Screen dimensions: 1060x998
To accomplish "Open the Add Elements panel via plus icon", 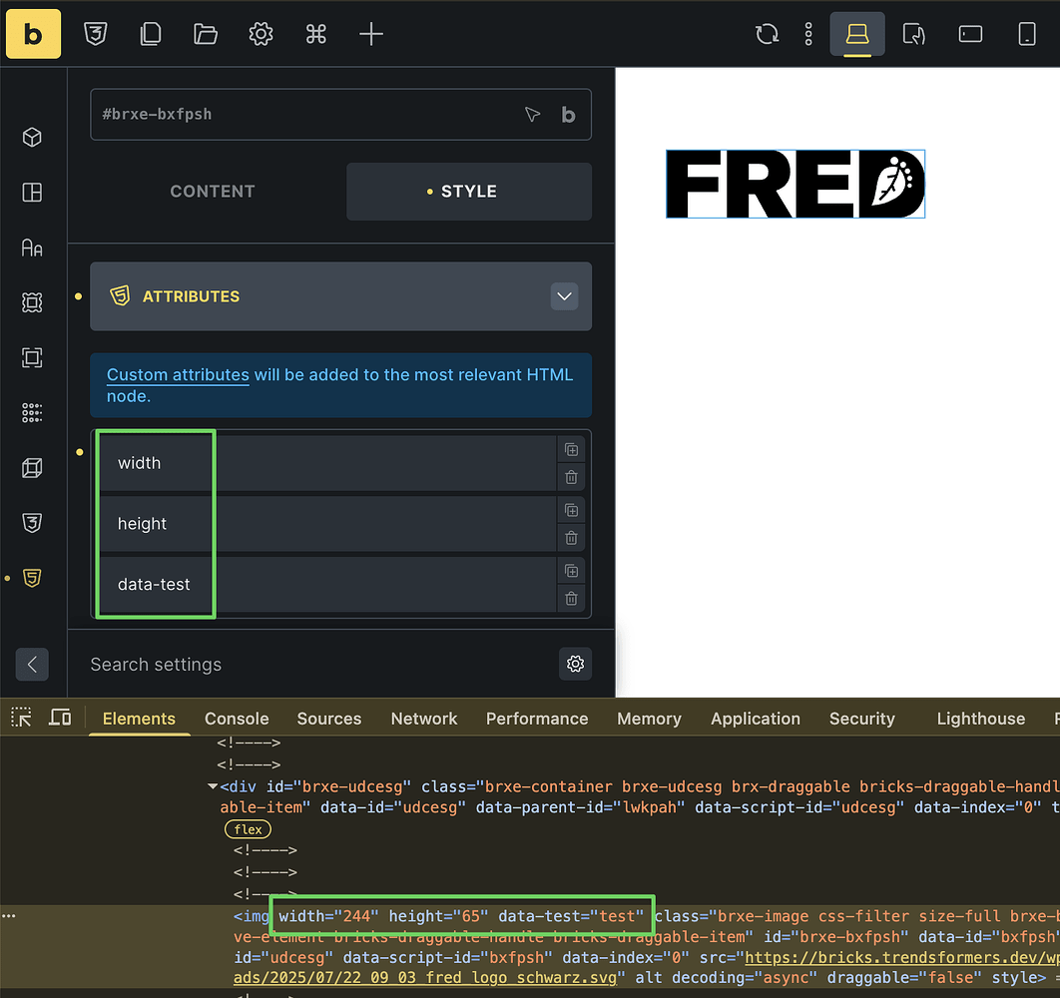I will (370, 33).
